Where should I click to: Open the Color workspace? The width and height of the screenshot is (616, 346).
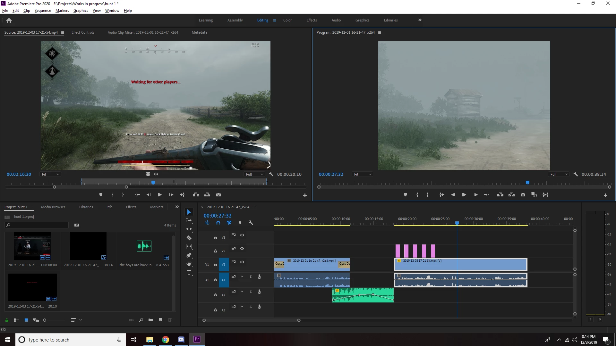coord(287,20)
